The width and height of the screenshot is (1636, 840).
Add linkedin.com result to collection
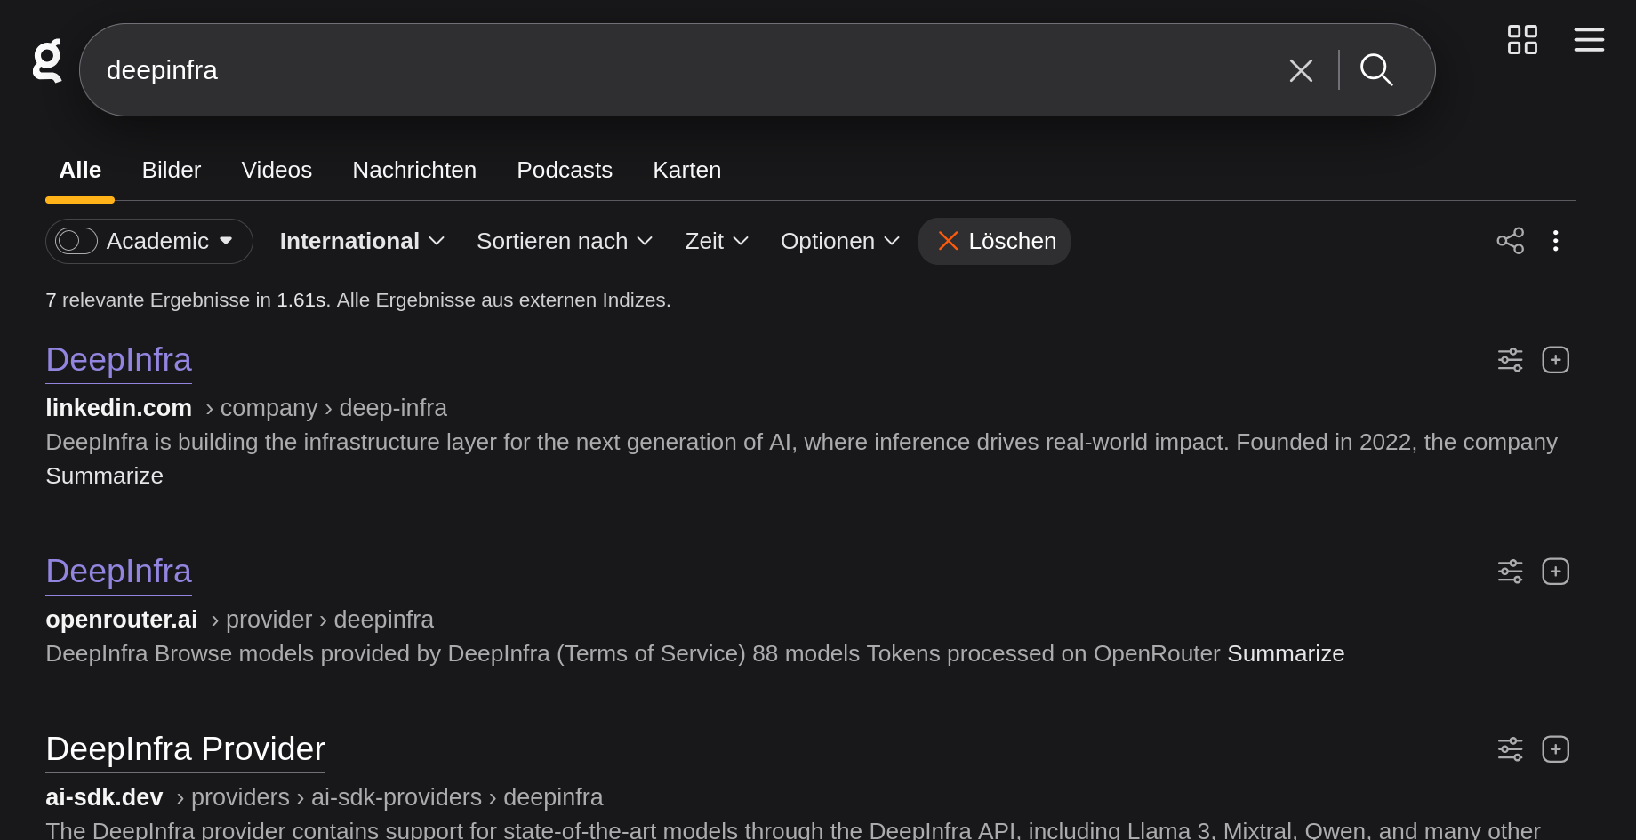pos(1555,360)
